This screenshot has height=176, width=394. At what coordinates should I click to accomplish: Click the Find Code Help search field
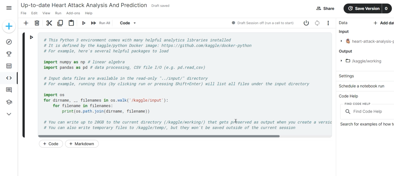click(x=371, y=111)
